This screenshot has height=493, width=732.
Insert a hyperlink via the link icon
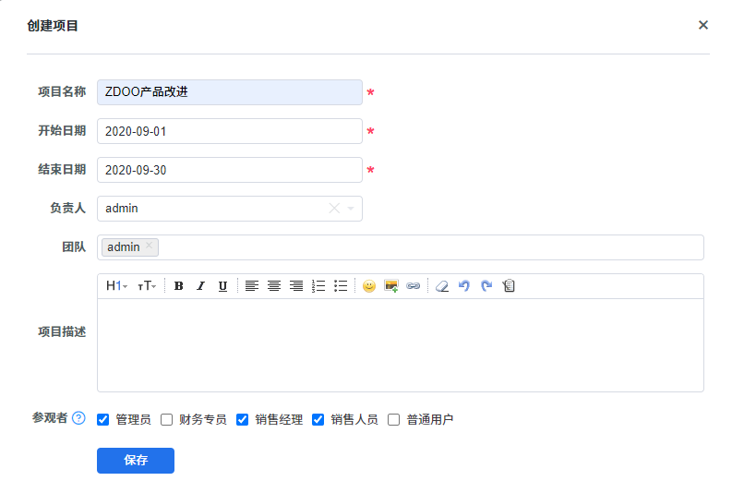pos(414,285)
